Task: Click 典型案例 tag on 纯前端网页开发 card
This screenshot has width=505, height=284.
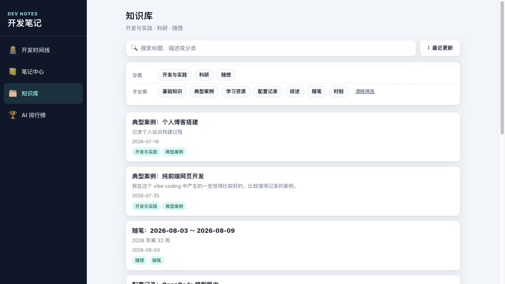Action: tap(174, 206)
